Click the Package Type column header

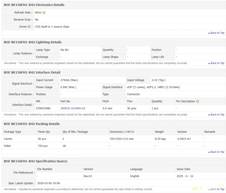(12, 132)
